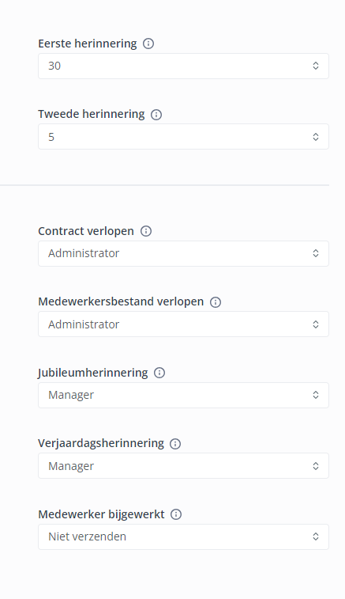
Task: Click info icon next to Eerste herinnering
Action: 148,44
